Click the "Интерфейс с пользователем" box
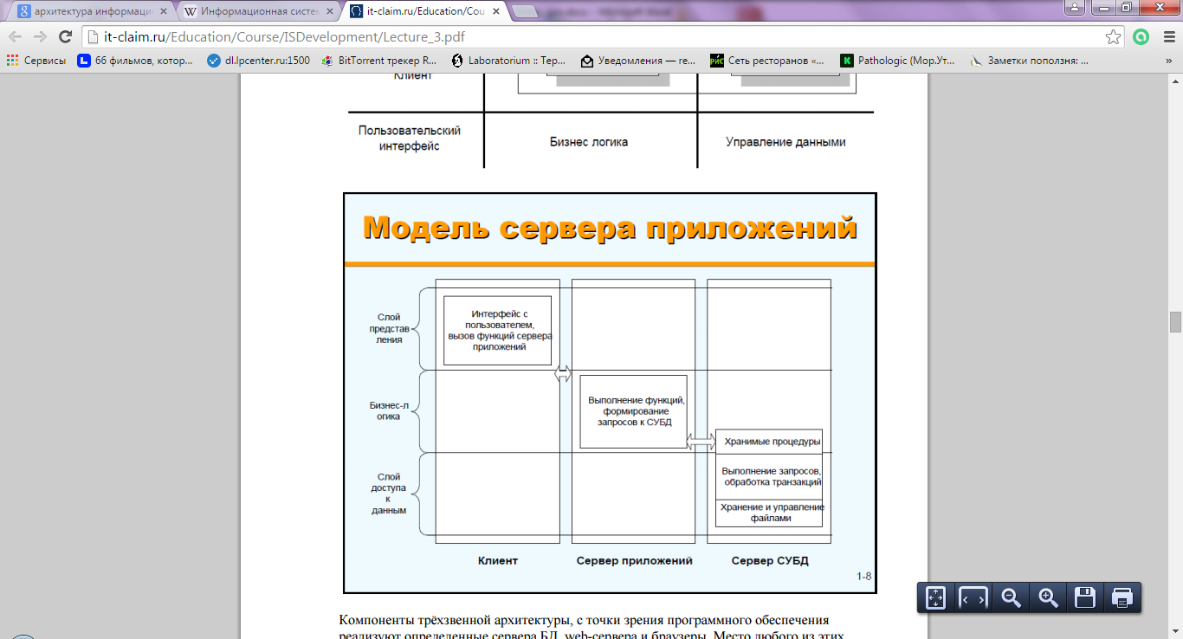 [x=498, y=330]
